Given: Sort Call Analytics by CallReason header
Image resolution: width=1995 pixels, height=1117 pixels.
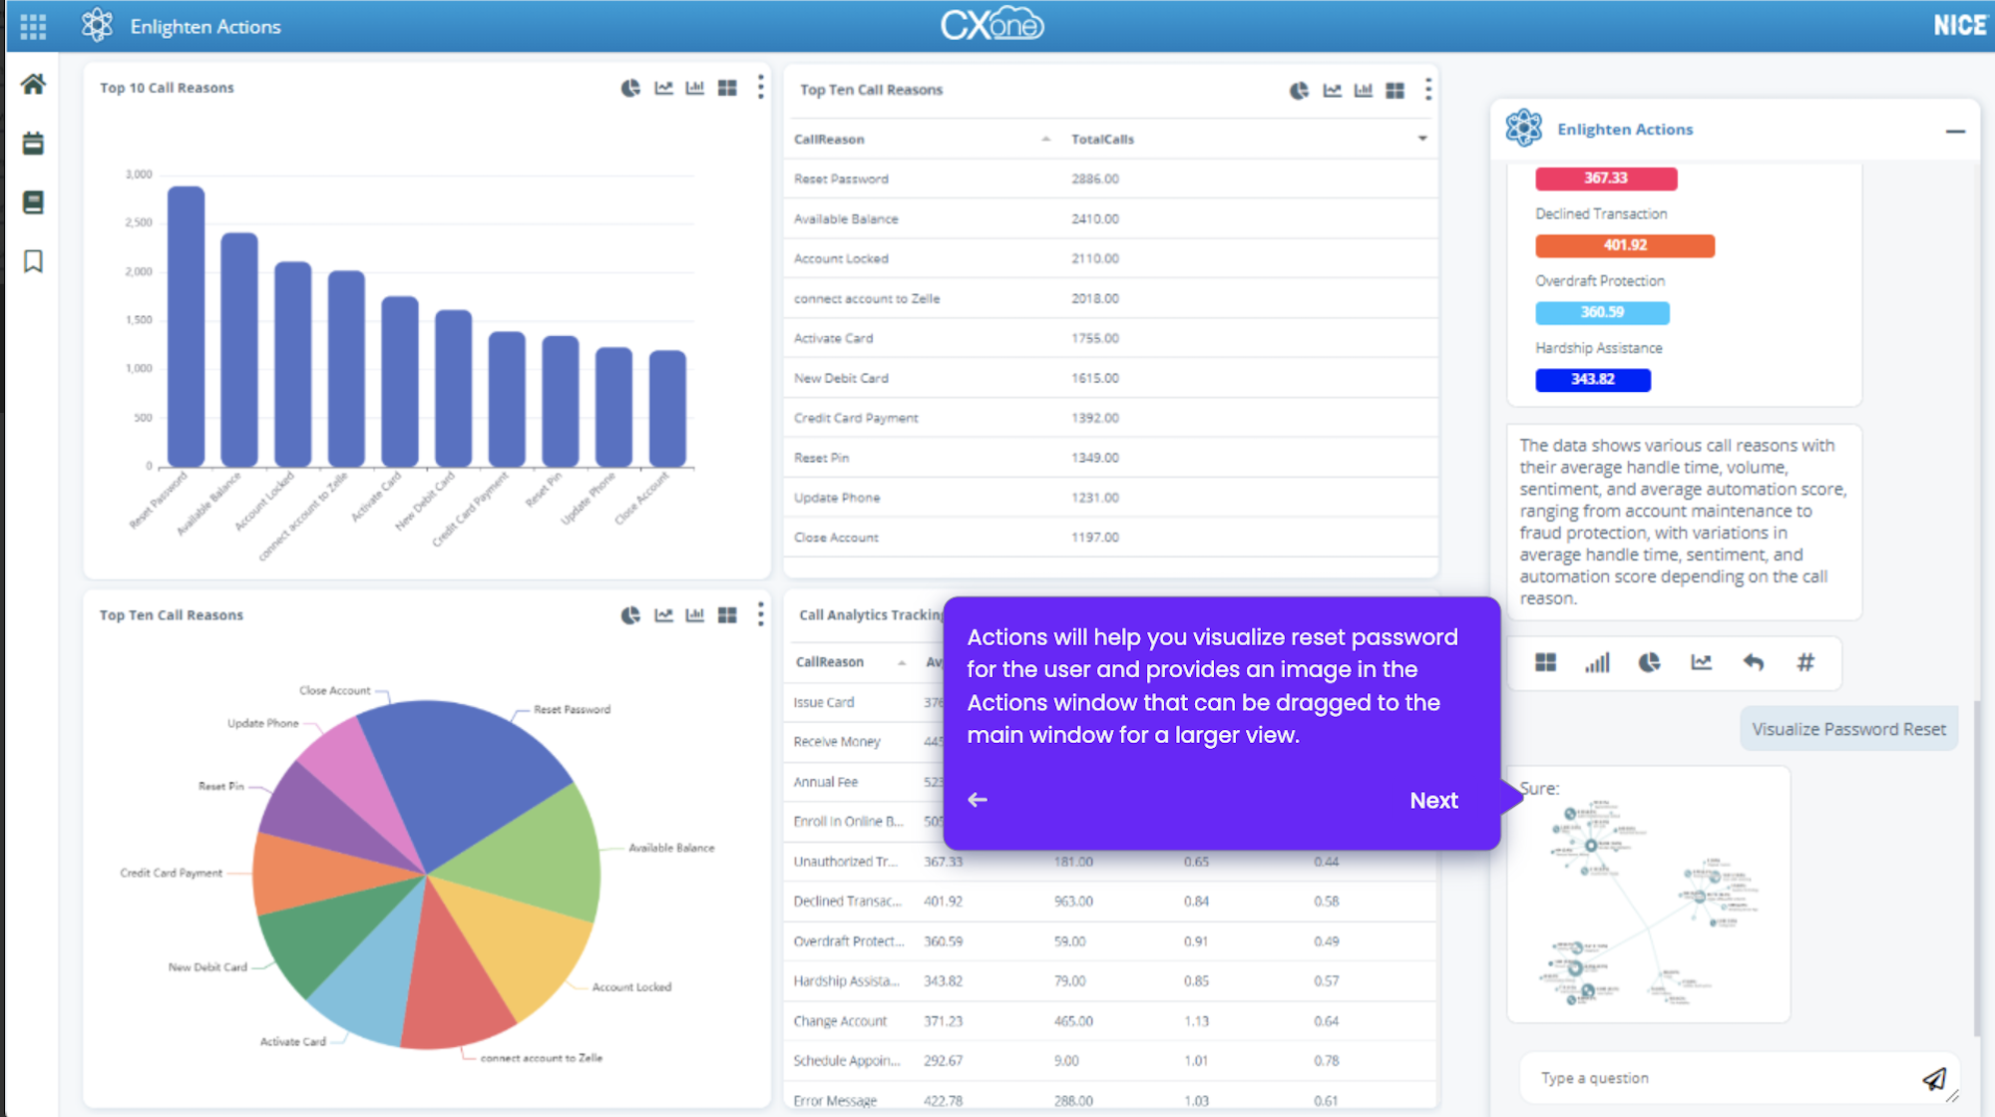Looking at the screenshot, I should tap(830, 662).
